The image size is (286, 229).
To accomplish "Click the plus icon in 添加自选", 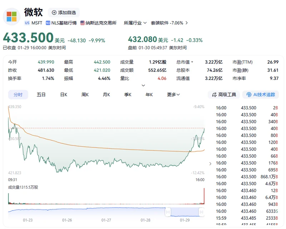I will pyautogui.click(x=54, y=13).
